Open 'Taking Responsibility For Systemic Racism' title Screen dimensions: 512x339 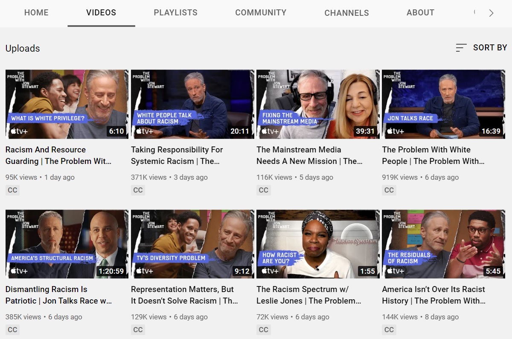click(x=177, y=155)
